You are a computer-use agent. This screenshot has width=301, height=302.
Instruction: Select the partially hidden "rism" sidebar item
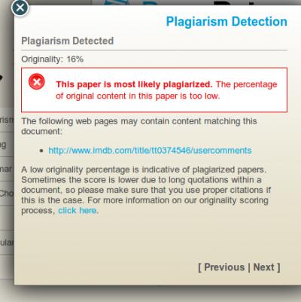coord(7,120)
